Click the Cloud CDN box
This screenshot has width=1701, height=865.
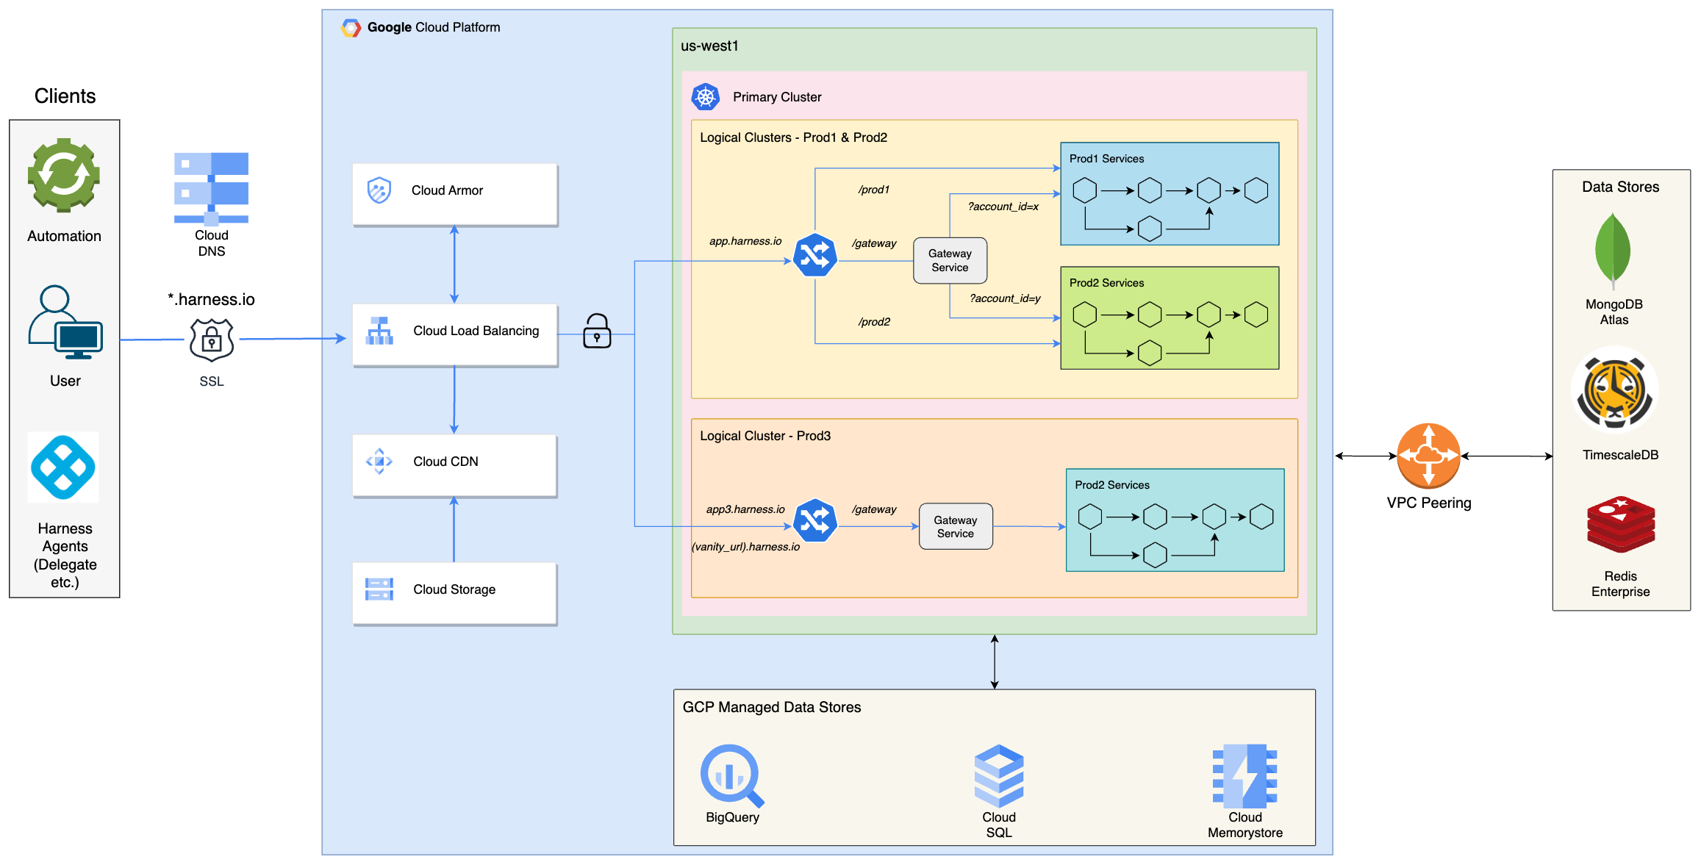point(454,465)
